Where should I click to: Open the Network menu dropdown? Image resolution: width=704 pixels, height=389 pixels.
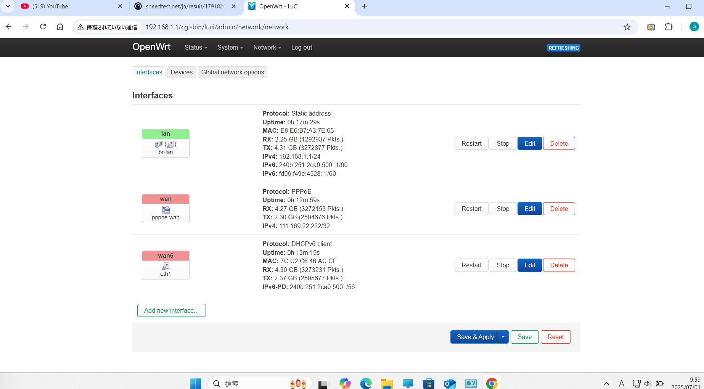(267, 47)
